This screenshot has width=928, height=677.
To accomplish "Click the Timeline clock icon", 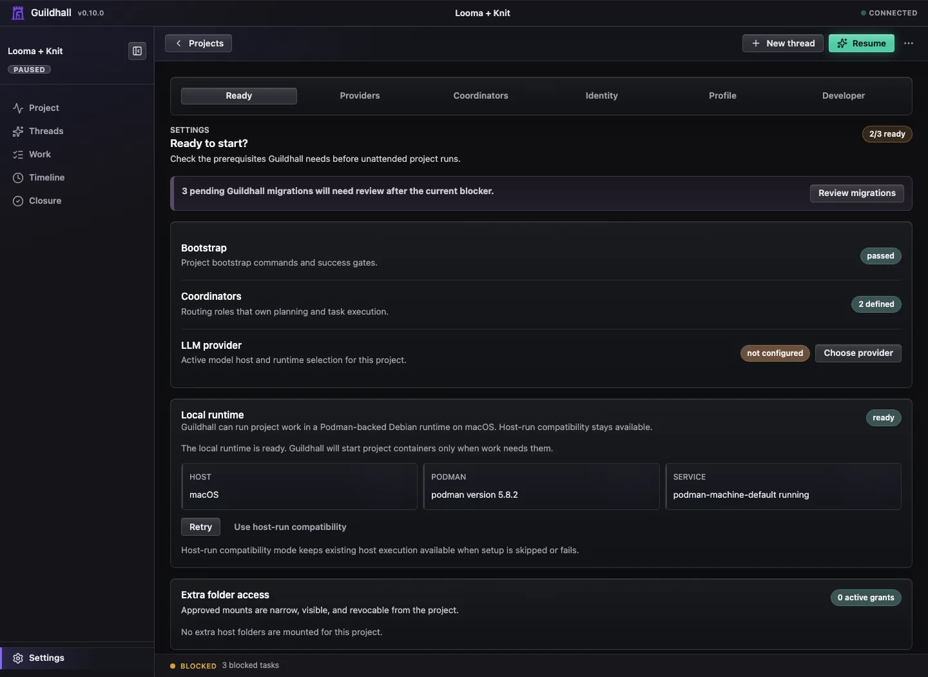I will (x=18, y=177).
